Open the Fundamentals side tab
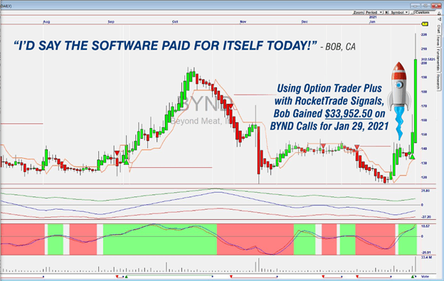The height and width of the screenshot is (281, 444). (x=438, y=60)
